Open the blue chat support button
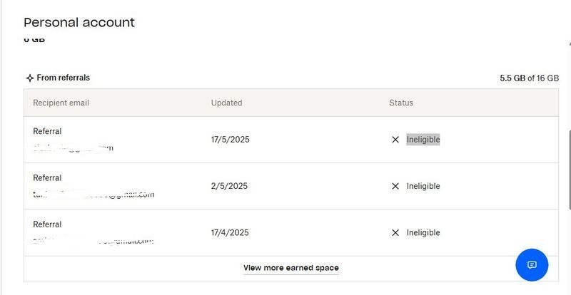Viewport: 571px width, 295px height. pyautogui.click(x=532, y=265)
